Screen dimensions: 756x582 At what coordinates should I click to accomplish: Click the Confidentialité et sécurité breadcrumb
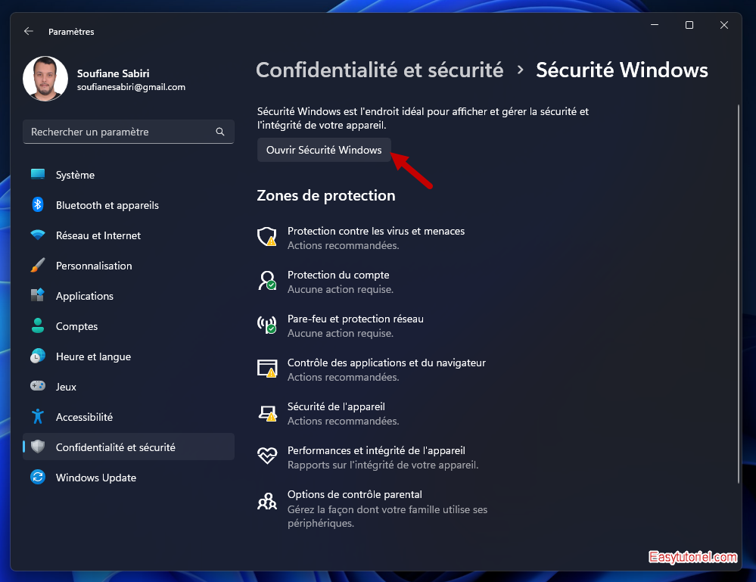(x=379, y=70)
